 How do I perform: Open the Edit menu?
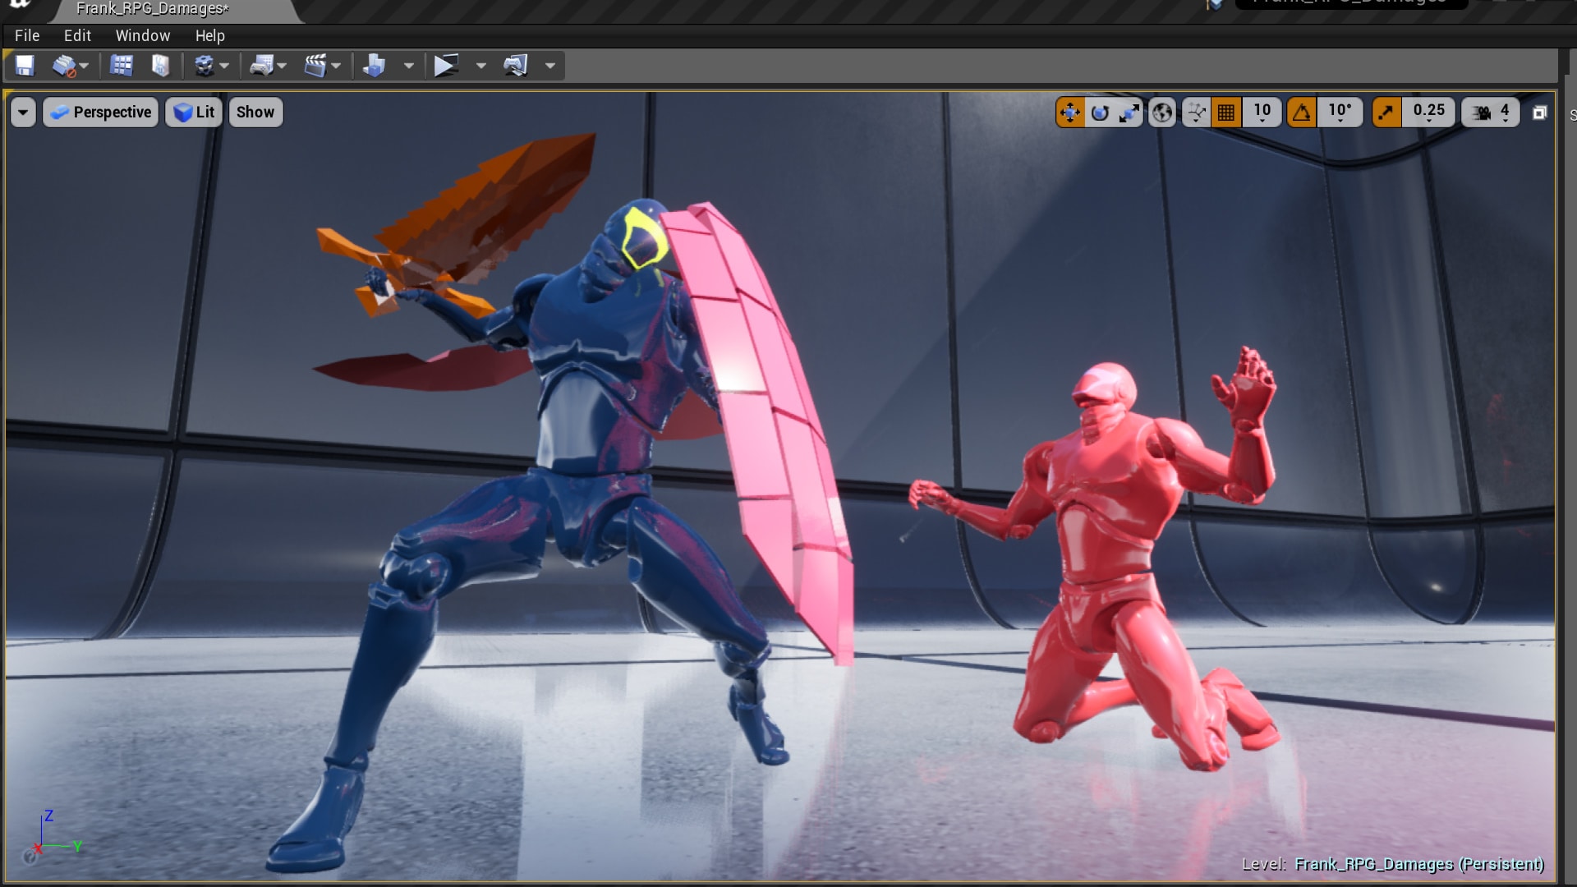(x=77, y=35)
